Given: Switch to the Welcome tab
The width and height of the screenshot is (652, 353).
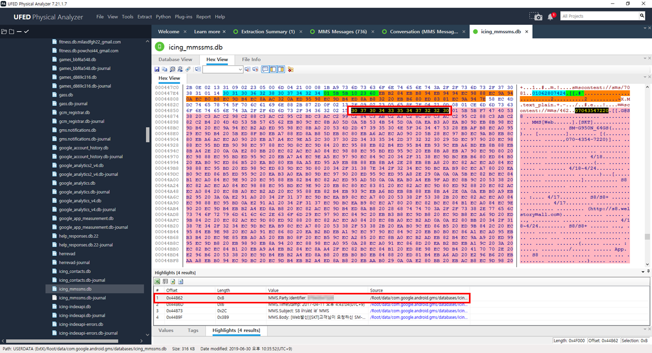Looking at the screenshot, I should [168, 32].
